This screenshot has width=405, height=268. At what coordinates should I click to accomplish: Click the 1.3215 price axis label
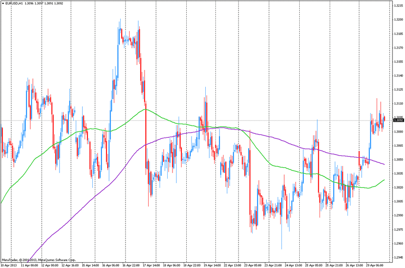click(x=399, y=6)
